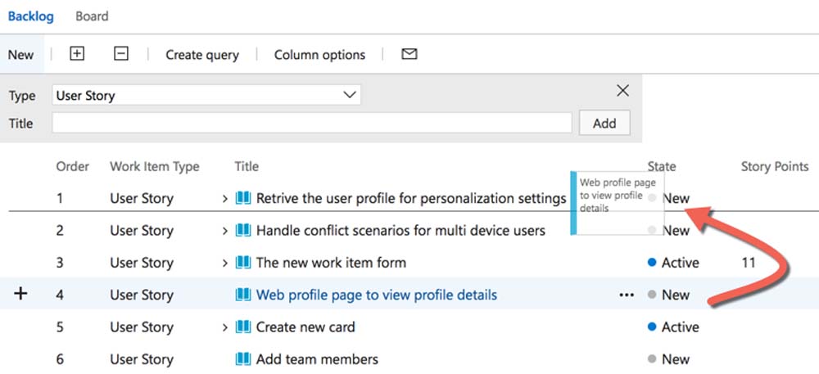
Task: Click book icon of The new work item form
Action: click(243, 263)
